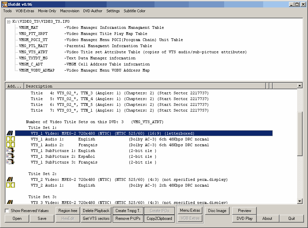The width and height of the screenshot is (308, 228).
Task: Select the VMGM_MAT tree item
Action: [x=29, y=28]
